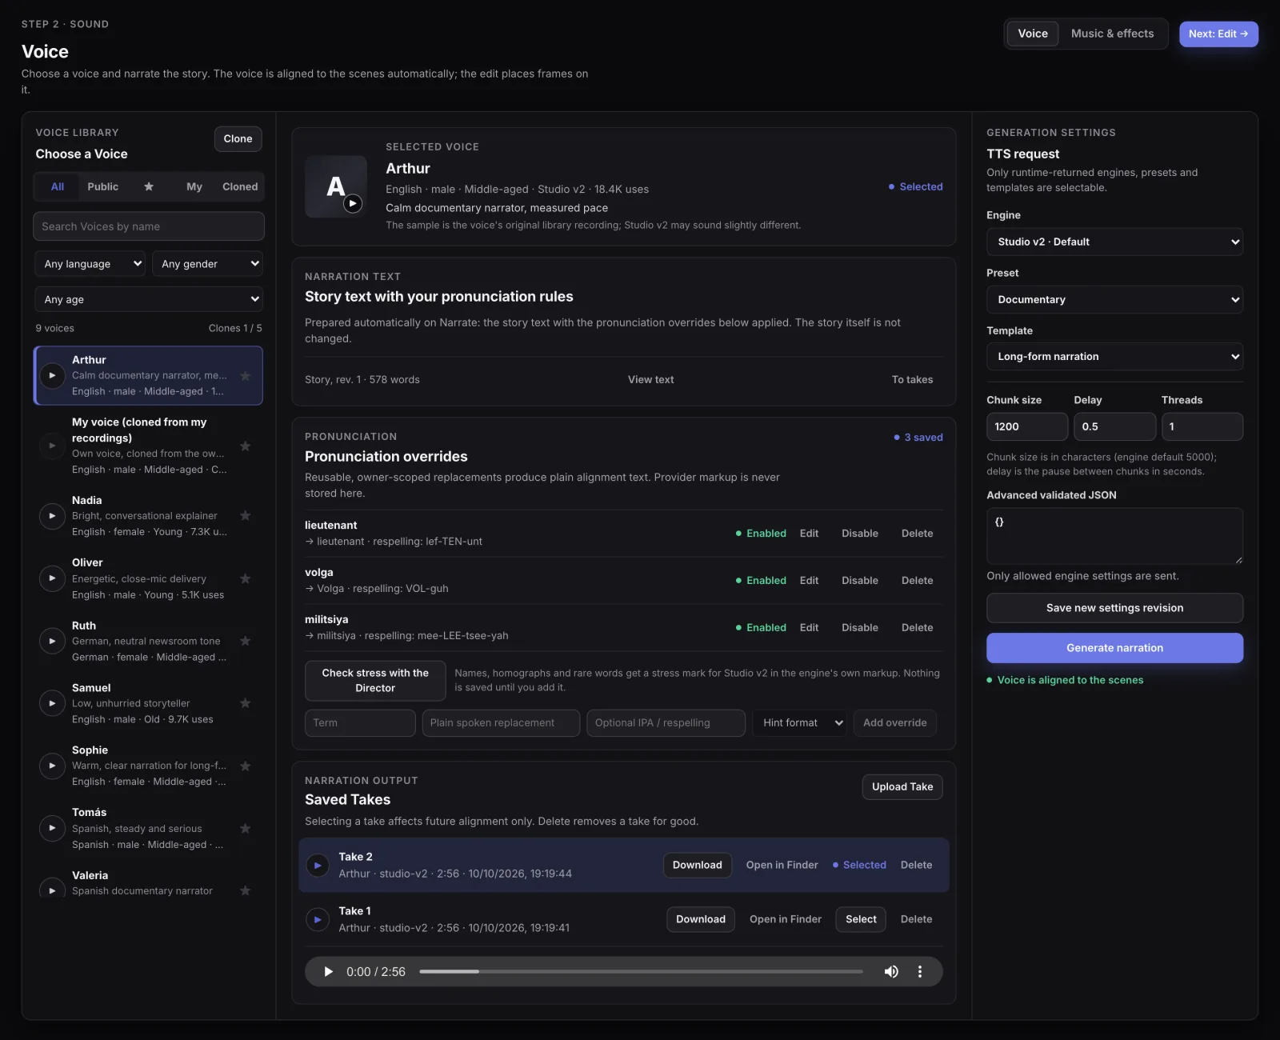Screen dimensions: 1280x1040
Task: Open View text link
Action: pyautogui.click(x=650, y=380)
